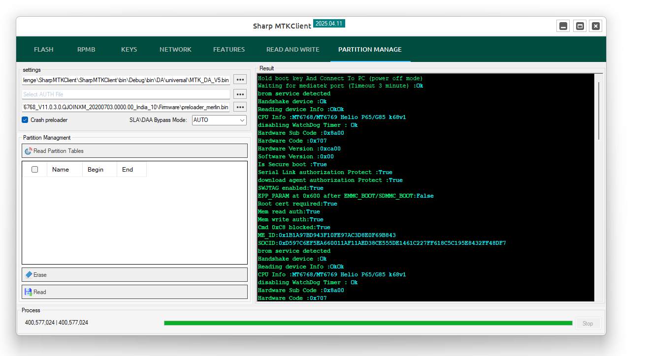Uncheck the Crash preloader checkbox
This screenshot has width=648, height=356.
click(x=25, y=120)
